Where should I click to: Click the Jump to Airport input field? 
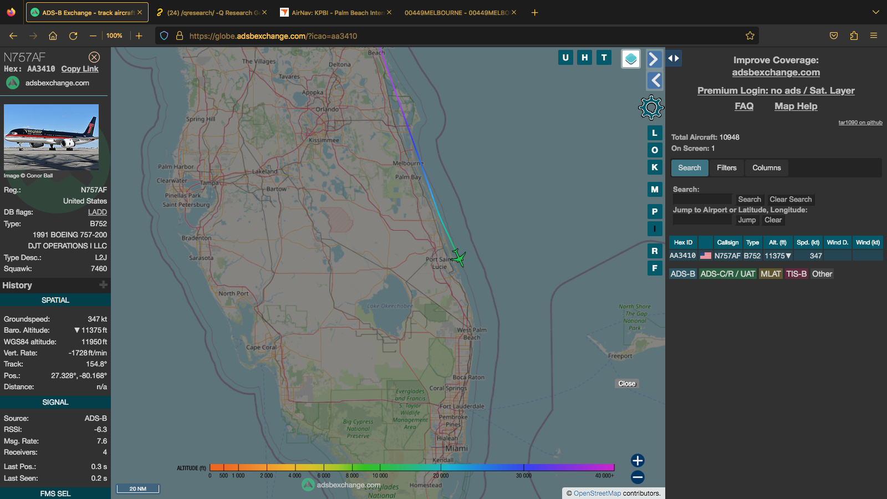(702, 220)
